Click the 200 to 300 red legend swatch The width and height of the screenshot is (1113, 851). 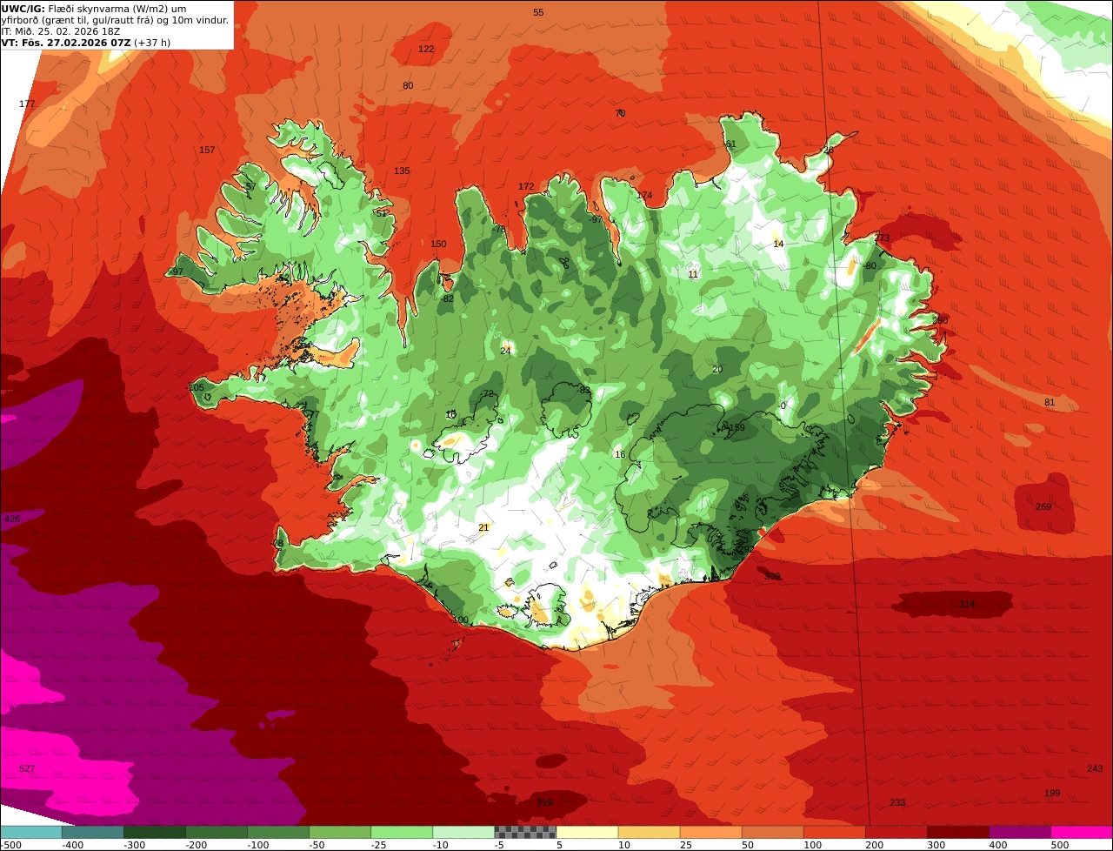(896, 832)
